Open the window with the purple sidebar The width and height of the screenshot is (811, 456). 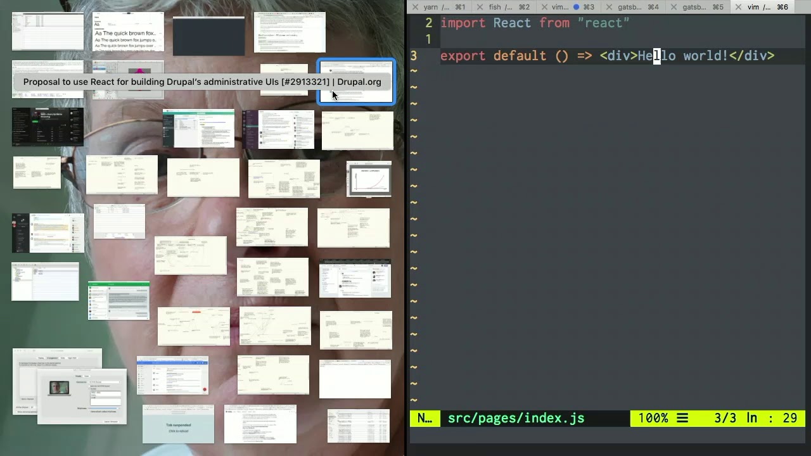coord(278,130)
